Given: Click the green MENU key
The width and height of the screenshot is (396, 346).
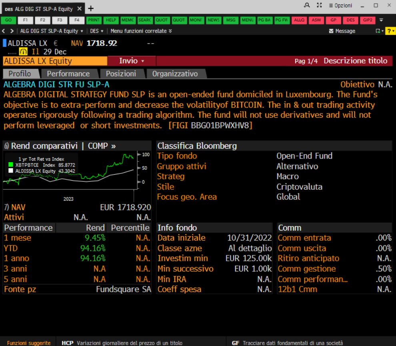Looking at the screenshot, I should (x=248, y=20).
